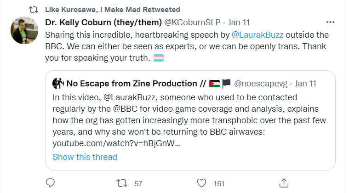349x193 pixels.
Task: Open the three-dot more options menu
Action: click(330, 22)
